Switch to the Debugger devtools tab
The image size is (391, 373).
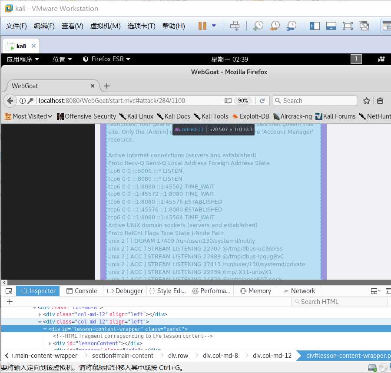click(x=125, y=291)
